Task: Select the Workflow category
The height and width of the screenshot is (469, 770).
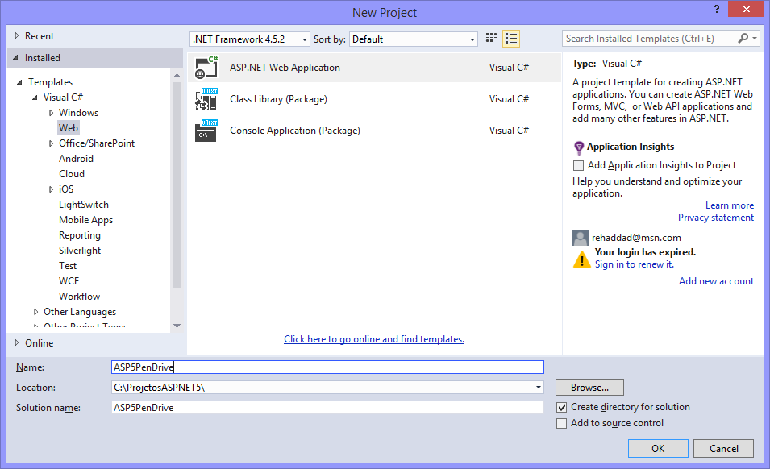Action: pos(79,297)
